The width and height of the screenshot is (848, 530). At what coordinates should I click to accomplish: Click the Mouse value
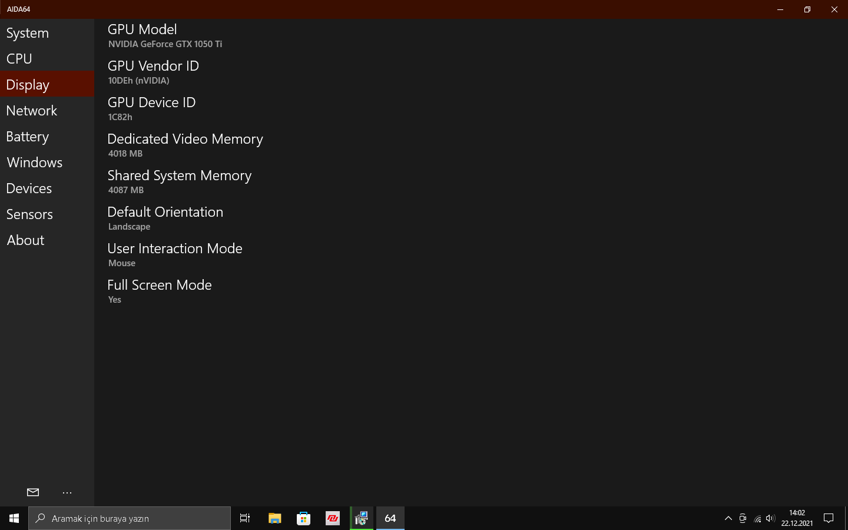[x=122, y=263]
